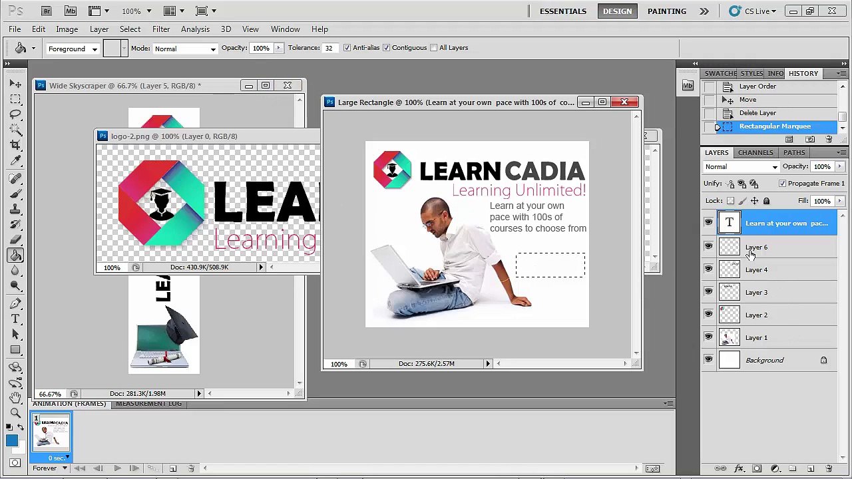This screenshot has width=852, height=479.
Task: Create a new layer in Layers panel
Action: click(811, 468)
